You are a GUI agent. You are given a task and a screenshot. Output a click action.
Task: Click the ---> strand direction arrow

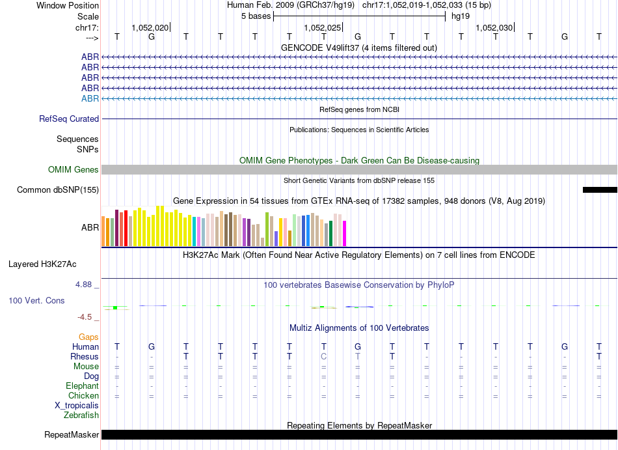[x=92, y=38]
